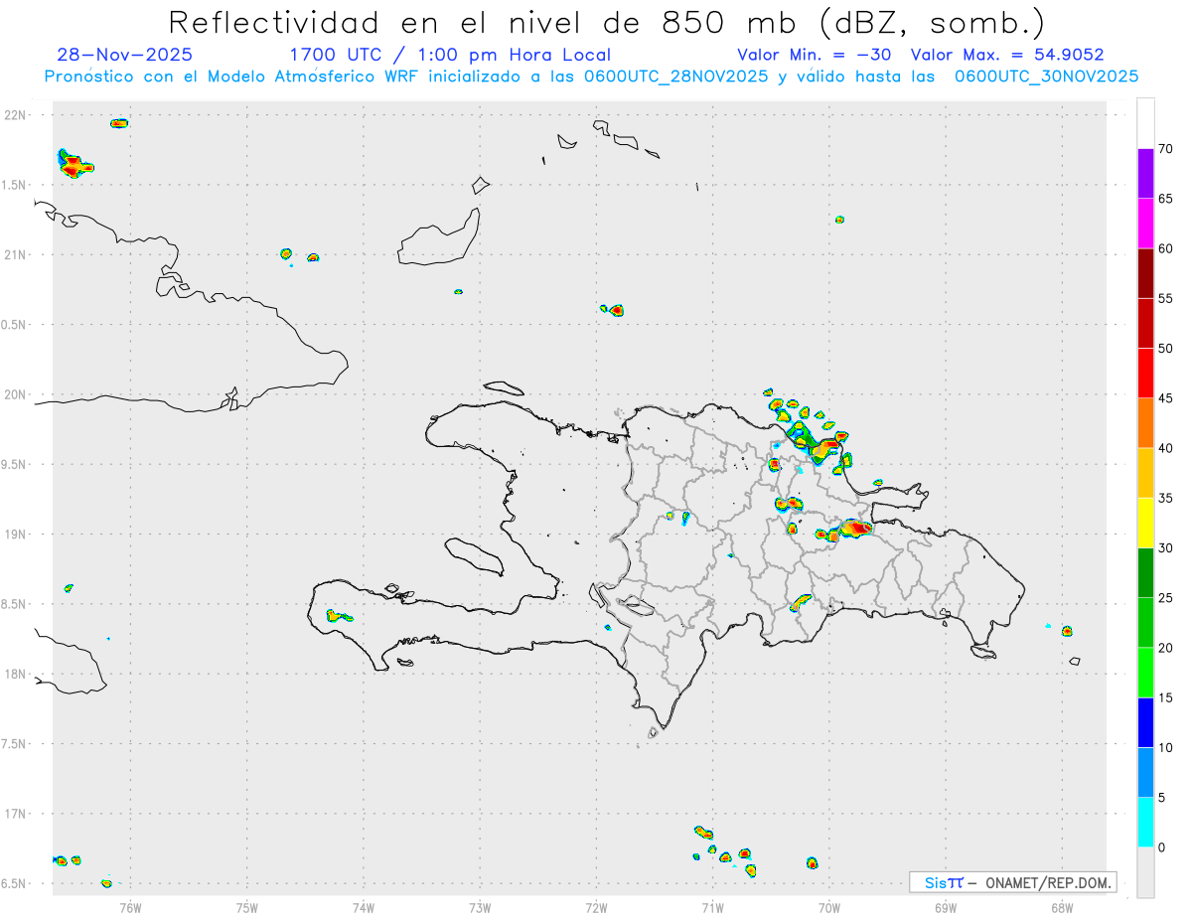Click the '65' value on the color scale
Image resolution: width=1192 pixels, height=921 pixels.
1165,199
